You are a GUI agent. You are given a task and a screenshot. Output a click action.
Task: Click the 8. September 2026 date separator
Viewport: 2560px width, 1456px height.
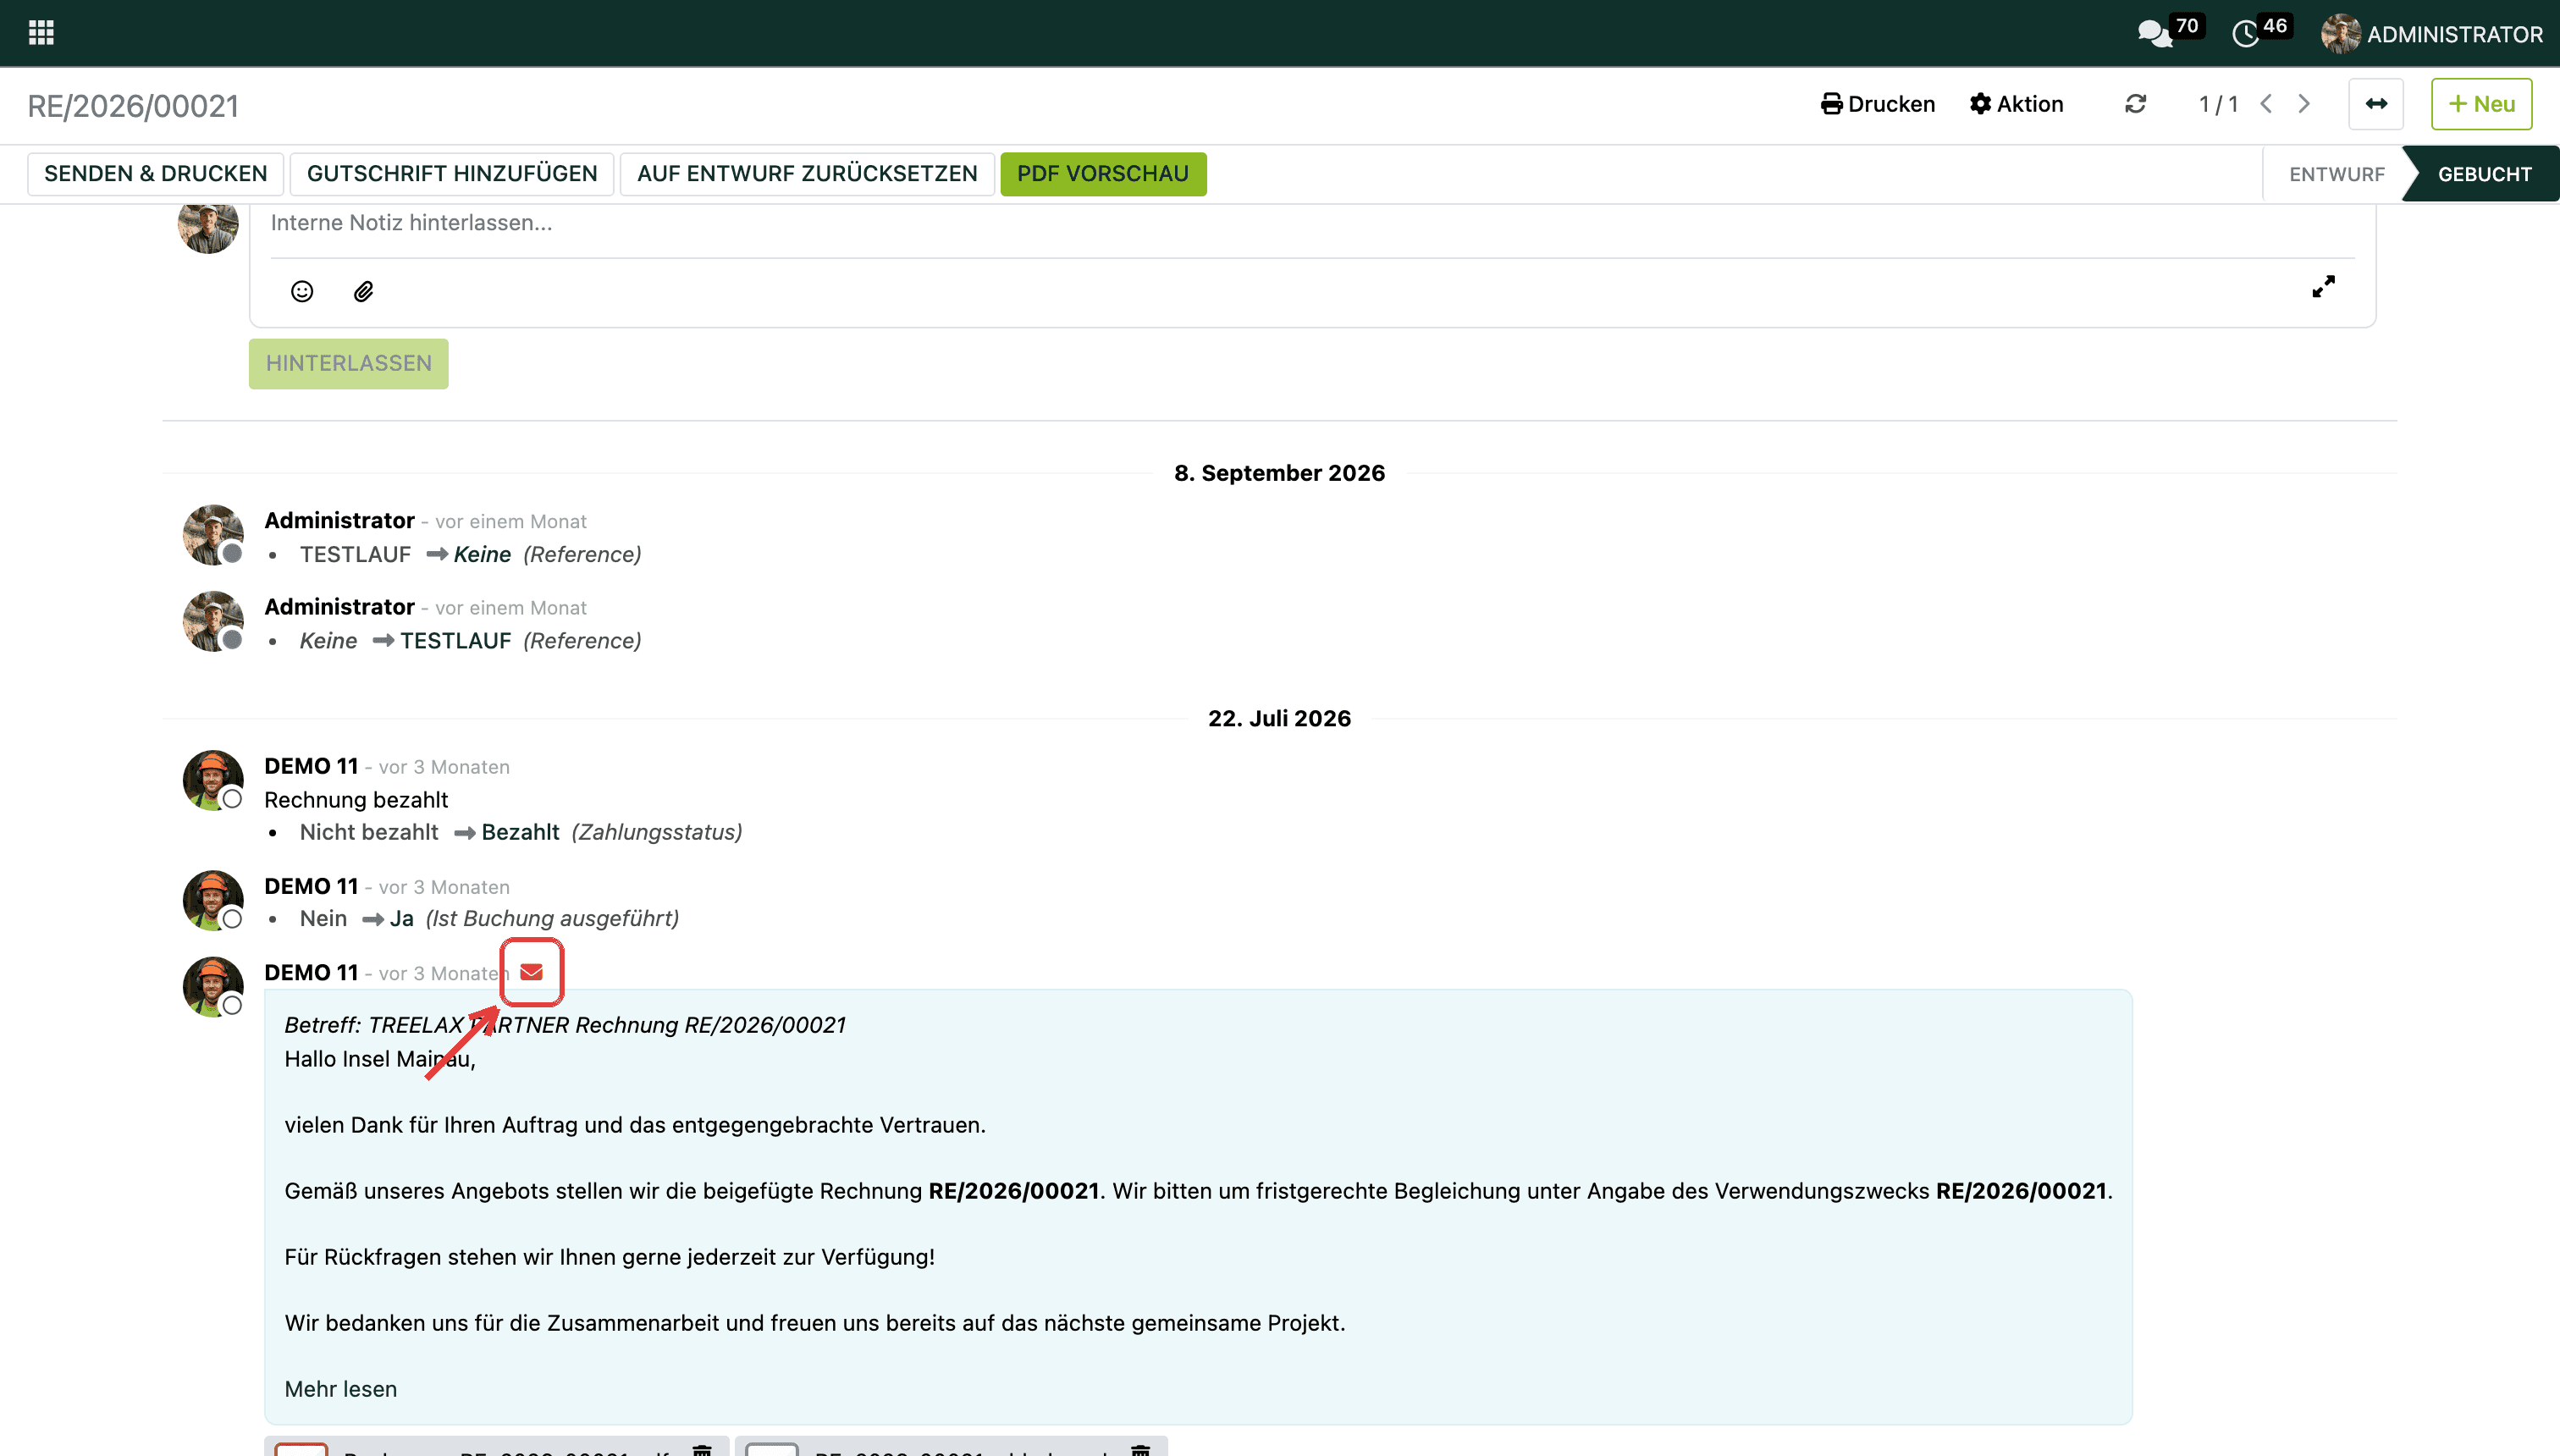[x=1279, y=473]
